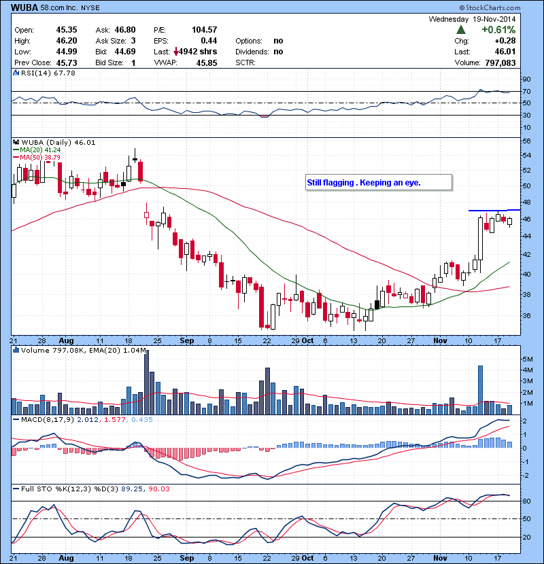Click the Bid price 44.69
The image size is (544, 564).
click(x=125, y=52)
